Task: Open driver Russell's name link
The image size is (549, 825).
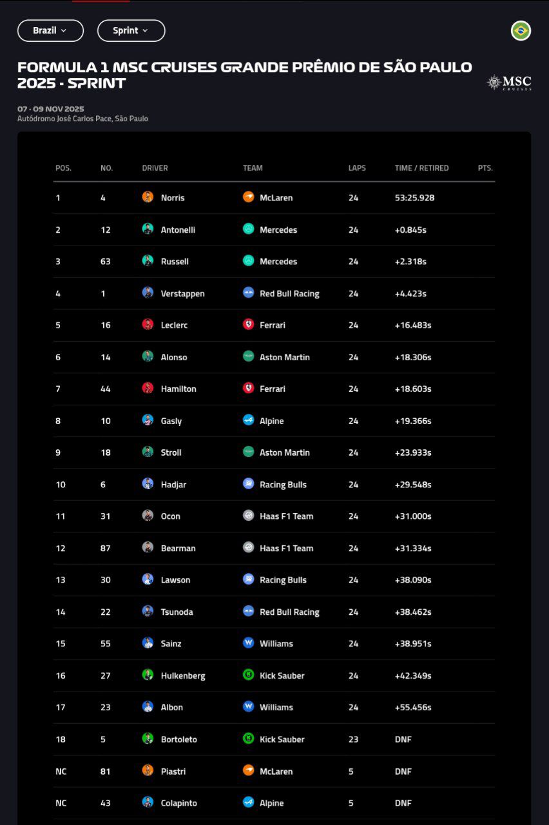Action: coord(175,262)
